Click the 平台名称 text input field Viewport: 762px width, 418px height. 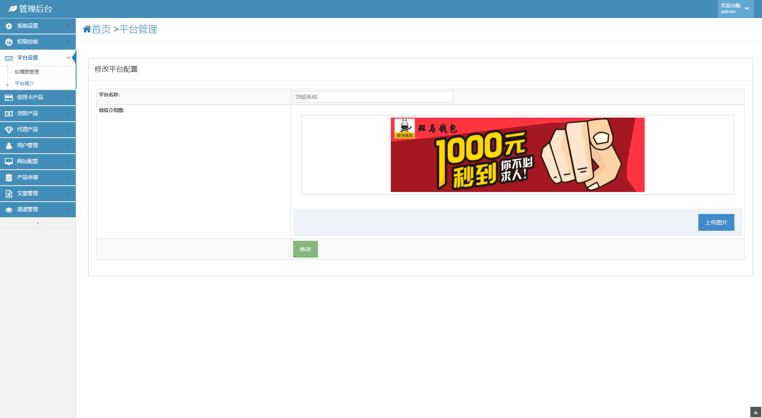tap(373, 97)
